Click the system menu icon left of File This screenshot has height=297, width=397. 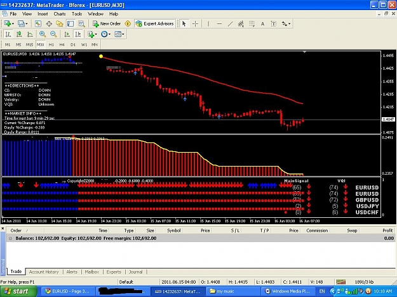(x=4, y=14)
